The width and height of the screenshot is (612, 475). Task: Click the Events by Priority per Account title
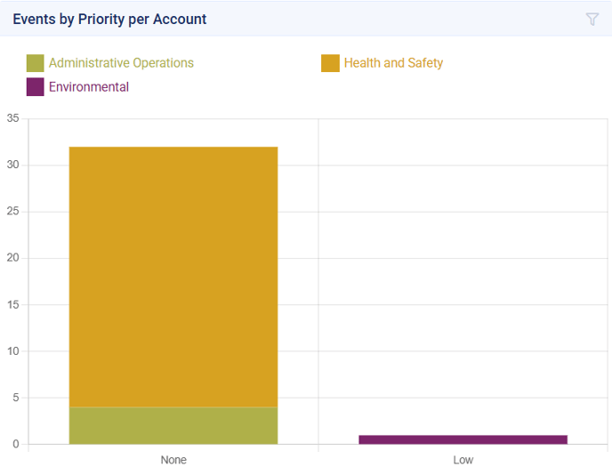coord(109,19)
